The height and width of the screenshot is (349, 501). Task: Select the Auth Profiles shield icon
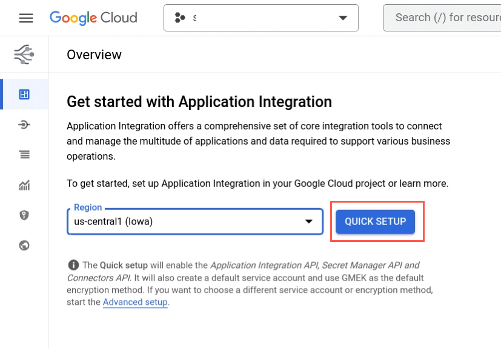pyautogui.click(x=24, y=215)
